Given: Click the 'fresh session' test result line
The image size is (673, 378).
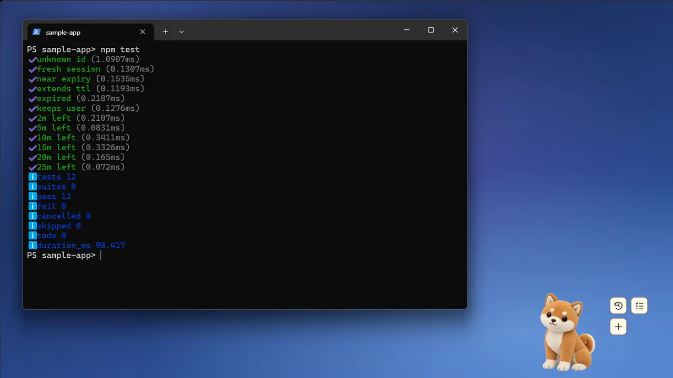Looking at the screenshot, I should (91, 69).
